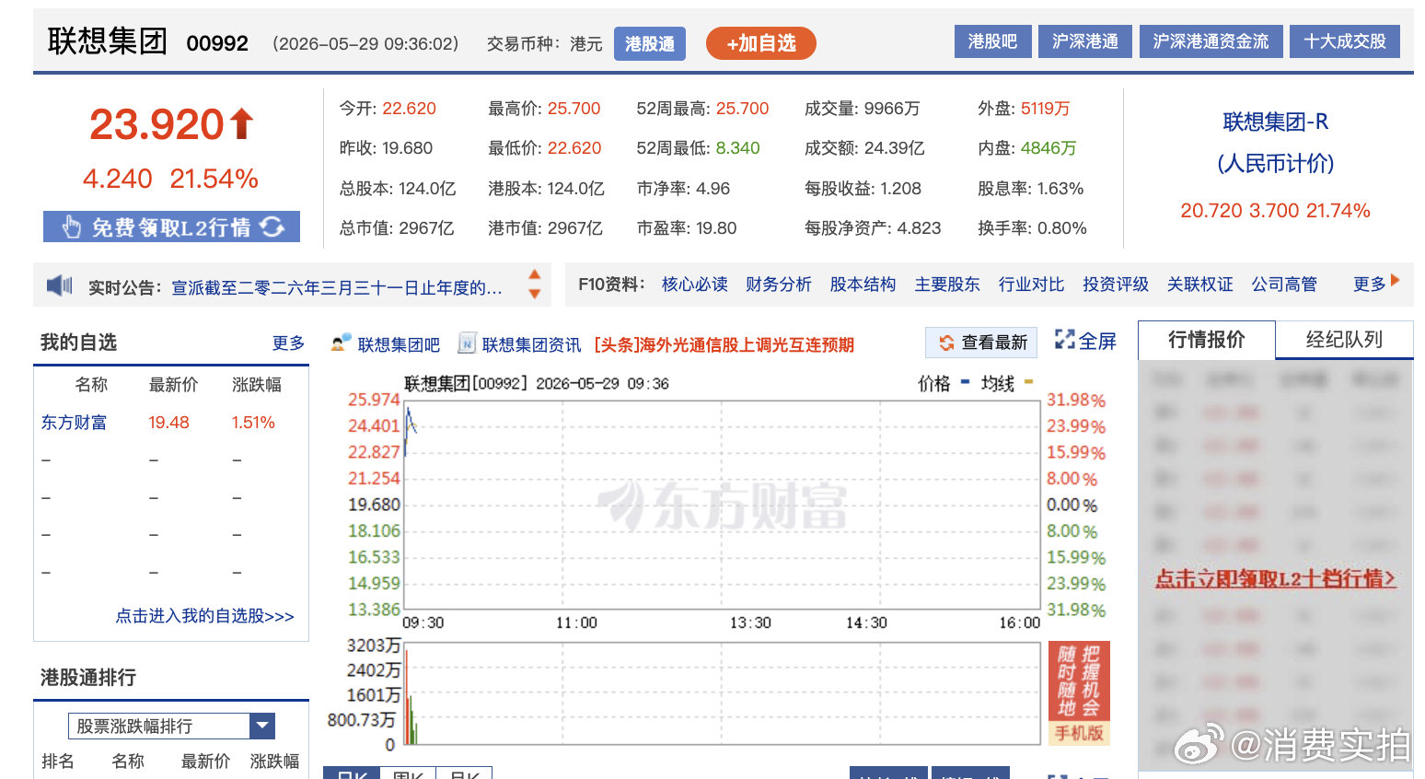Open 联想集团资讯 link
Image resolution: width=1425 pixels, height=779 pixels.
coord(531,344)
